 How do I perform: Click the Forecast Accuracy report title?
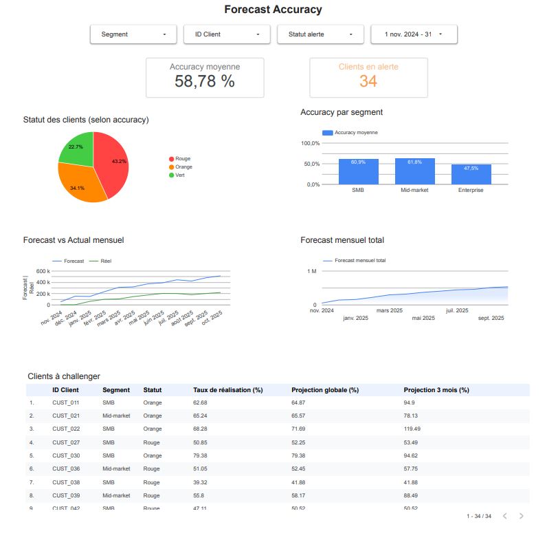[x=273, y=10]
